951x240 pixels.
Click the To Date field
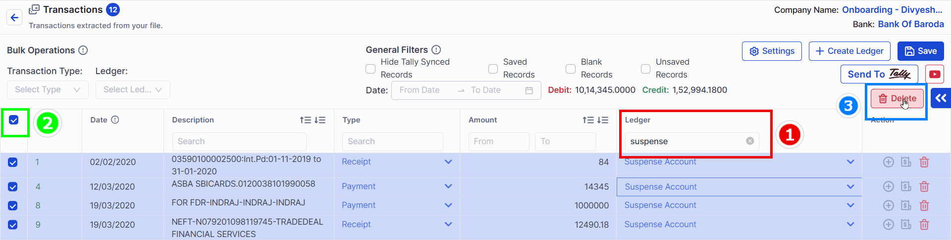coord(493,90)
